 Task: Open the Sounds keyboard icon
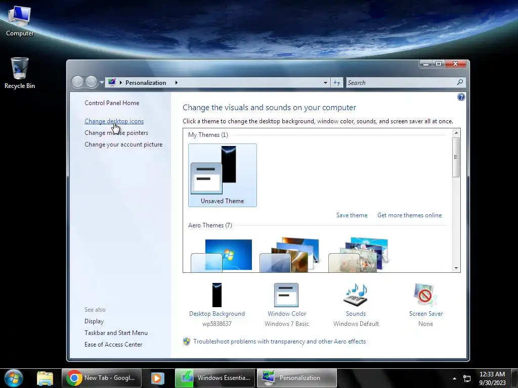(x=356, y=295)
